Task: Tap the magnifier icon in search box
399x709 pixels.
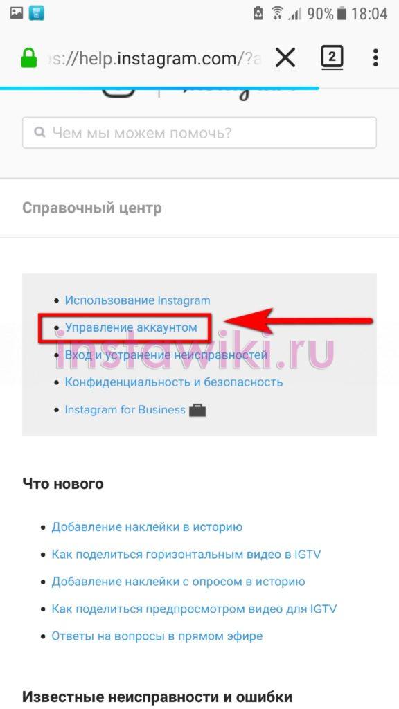Action: click(39, 132)
